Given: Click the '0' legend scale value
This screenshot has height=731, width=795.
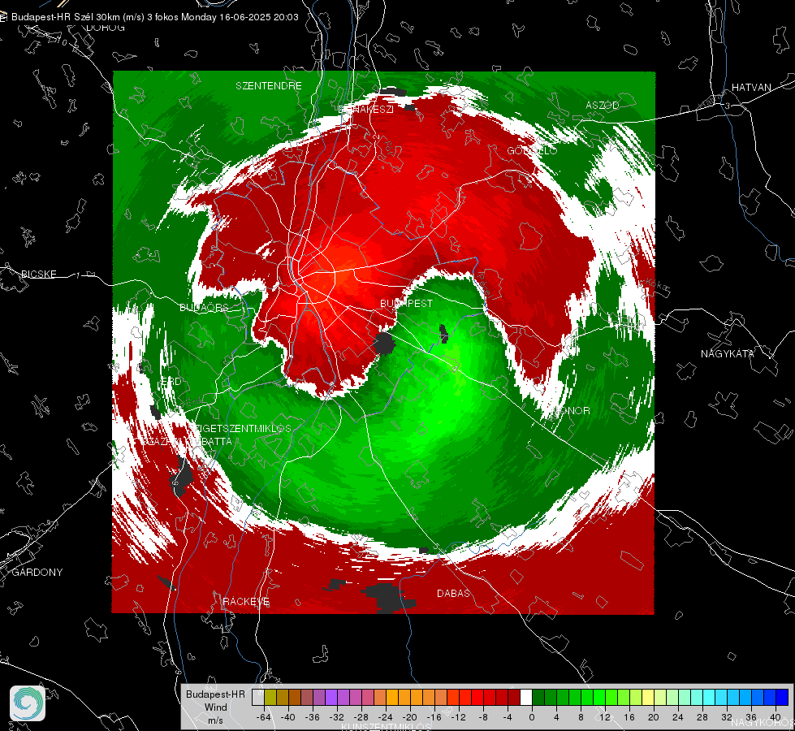Looking at the screenshot, I should [x=532, y=717].
